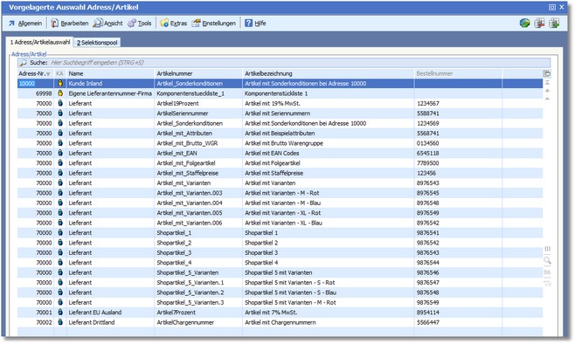Image resolution: width=575 pixels, height=344 pixels.
Task: Open the Extras menu
Action: pyautogui.click(x=173, y=23)
